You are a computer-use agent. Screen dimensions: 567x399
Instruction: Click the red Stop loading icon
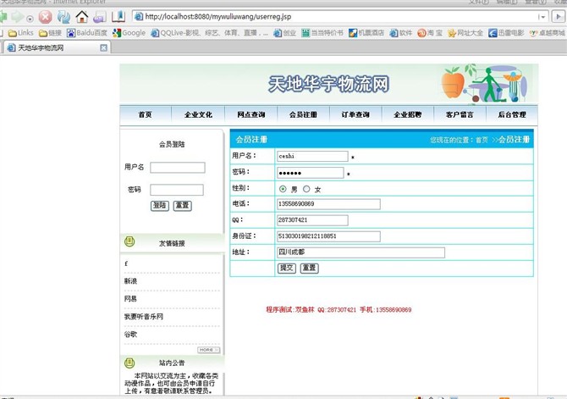click(45, 17)
